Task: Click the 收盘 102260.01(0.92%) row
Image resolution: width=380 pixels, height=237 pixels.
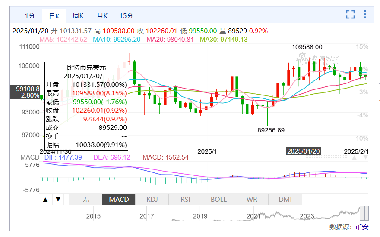Action: tap(86, 110)
